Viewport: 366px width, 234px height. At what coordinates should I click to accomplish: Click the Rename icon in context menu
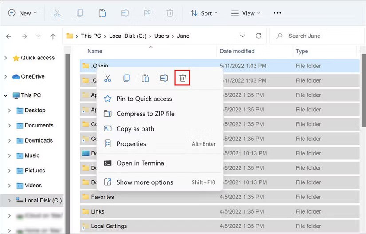click(x=164, y=79)
